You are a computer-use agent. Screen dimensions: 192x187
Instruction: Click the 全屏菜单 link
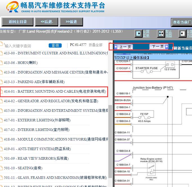point(146,34)
